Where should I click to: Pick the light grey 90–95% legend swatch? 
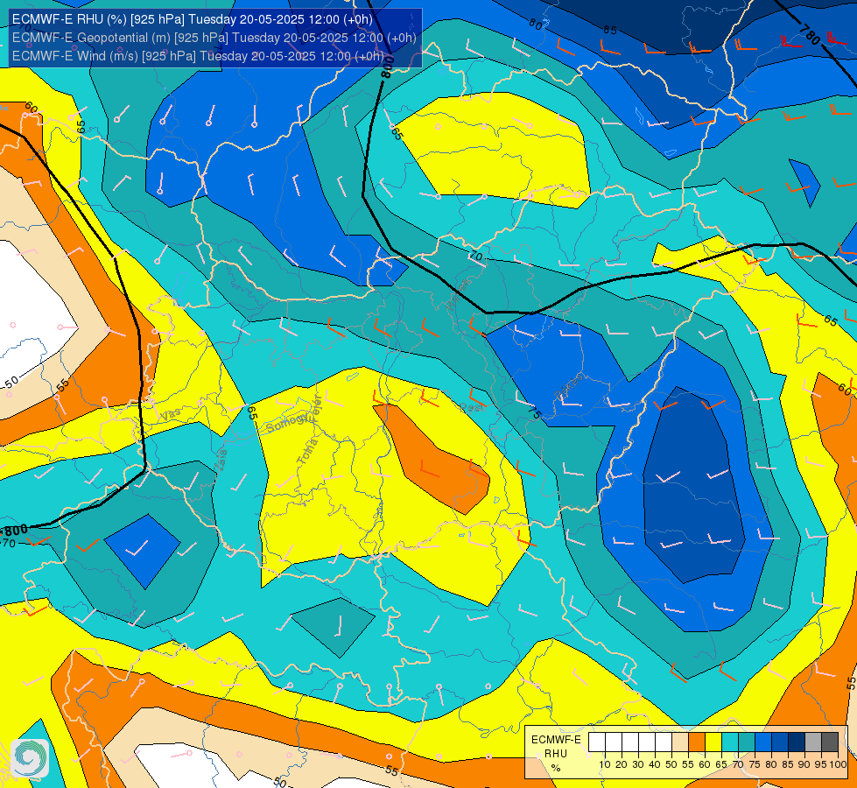coord(813,742)
